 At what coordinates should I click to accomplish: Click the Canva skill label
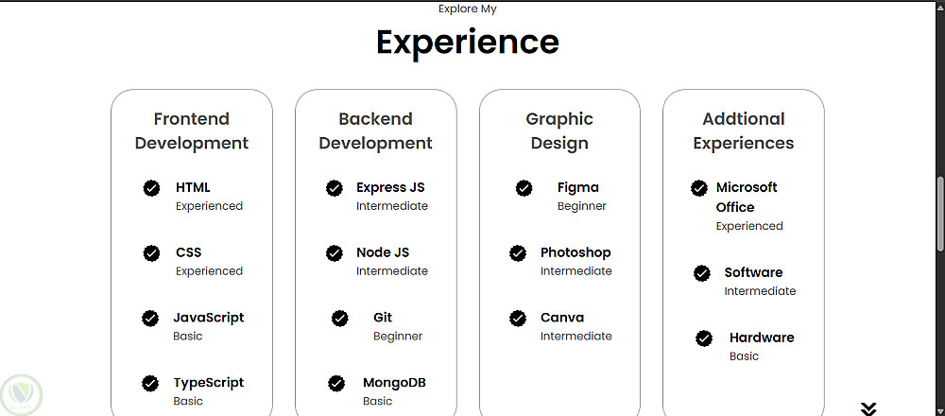[562, 318]
